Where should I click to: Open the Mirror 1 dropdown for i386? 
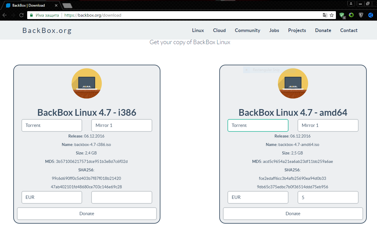pyautogui.click(x=122, y=125)
